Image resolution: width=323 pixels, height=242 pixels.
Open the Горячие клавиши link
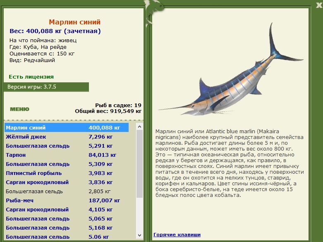pyautogui.click(x=177, y=235)
